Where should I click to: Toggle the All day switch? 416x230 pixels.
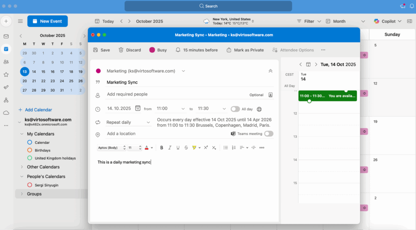(235, 109)
